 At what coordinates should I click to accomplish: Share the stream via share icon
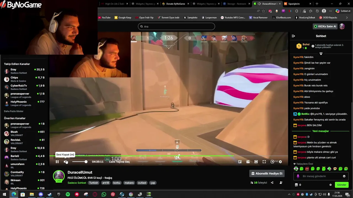point(272,183)
